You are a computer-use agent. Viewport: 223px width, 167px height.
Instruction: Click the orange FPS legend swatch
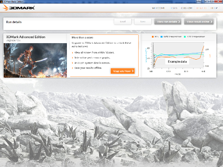coord(152,37)
